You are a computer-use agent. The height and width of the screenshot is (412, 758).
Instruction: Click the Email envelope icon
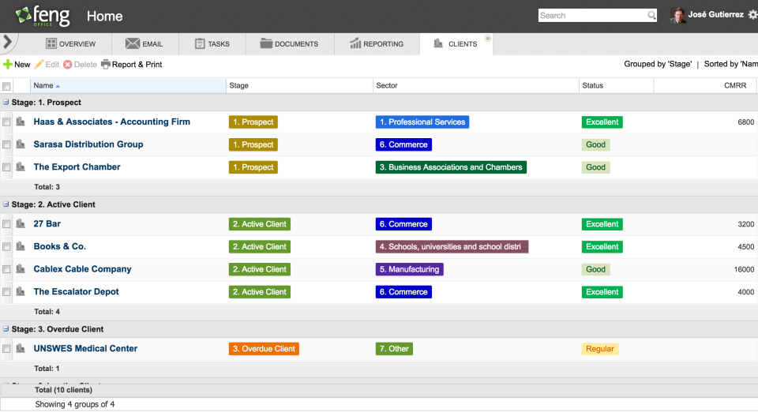click(132, 43)
